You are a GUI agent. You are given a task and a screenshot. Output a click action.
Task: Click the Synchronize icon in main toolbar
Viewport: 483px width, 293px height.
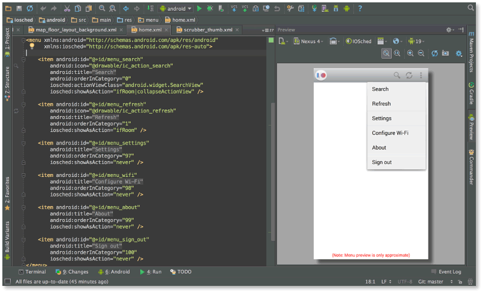pyautogui.click(x=30, y=9)
